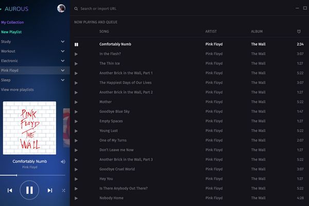
Task: Click the 4:28 duration of Nobody Home
Action: [x=300, y=198]
